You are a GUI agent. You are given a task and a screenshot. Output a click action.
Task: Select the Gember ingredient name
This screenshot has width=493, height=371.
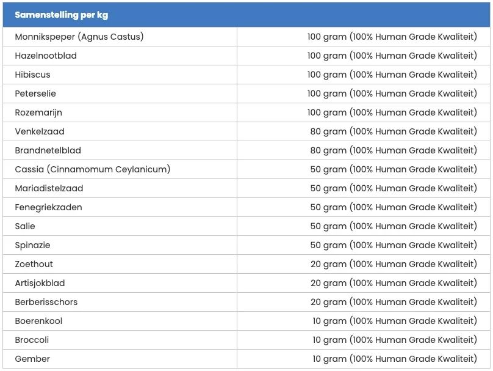coord(32,359)
